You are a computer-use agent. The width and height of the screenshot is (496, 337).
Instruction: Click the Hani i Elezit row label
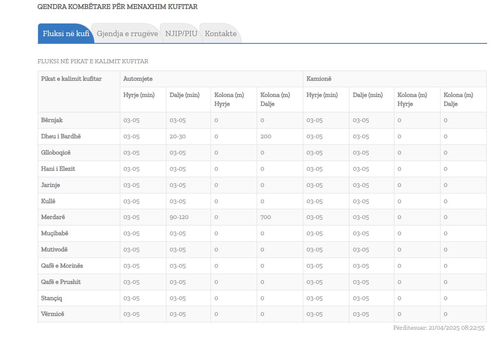pos(58,169)
